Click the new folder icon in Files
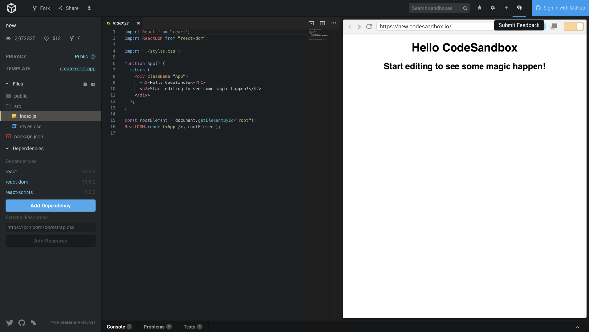Viewport: 589px width, 332px height. click(x=93, y=84)
